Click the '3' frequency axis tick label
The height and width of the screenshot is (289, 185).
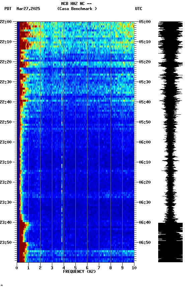(x=52, y=268)
